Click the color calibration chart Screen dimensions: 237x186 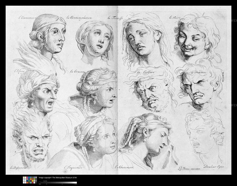30,180
